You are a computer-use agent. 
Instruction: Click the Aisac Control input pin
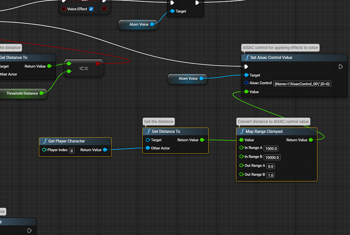[246, 83]
